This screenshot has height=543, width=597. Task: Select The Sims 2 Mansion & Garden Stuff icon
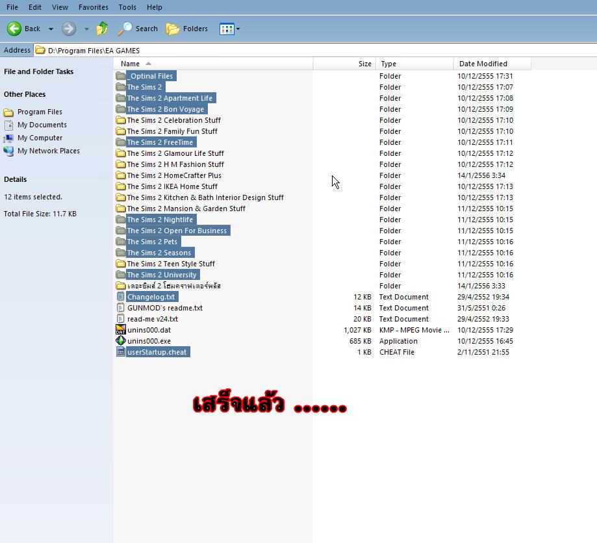121,208
